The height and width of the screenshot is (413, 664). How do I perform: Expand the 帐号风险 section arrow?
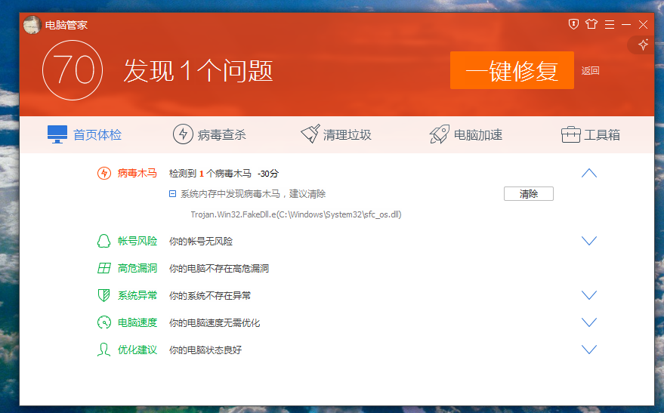pyautogui.click(x=589, y=241)
